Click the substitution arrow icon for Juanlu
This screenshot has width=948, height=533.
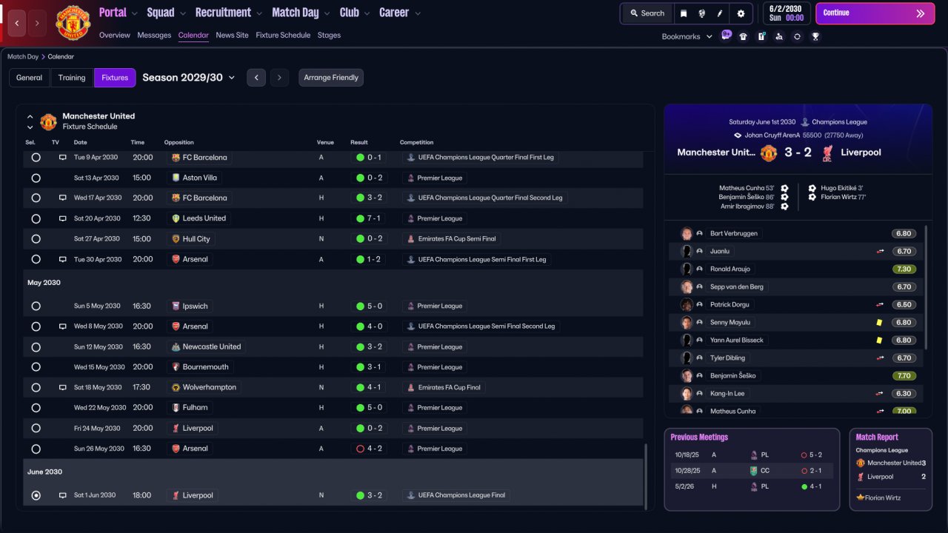coord(881,251)
